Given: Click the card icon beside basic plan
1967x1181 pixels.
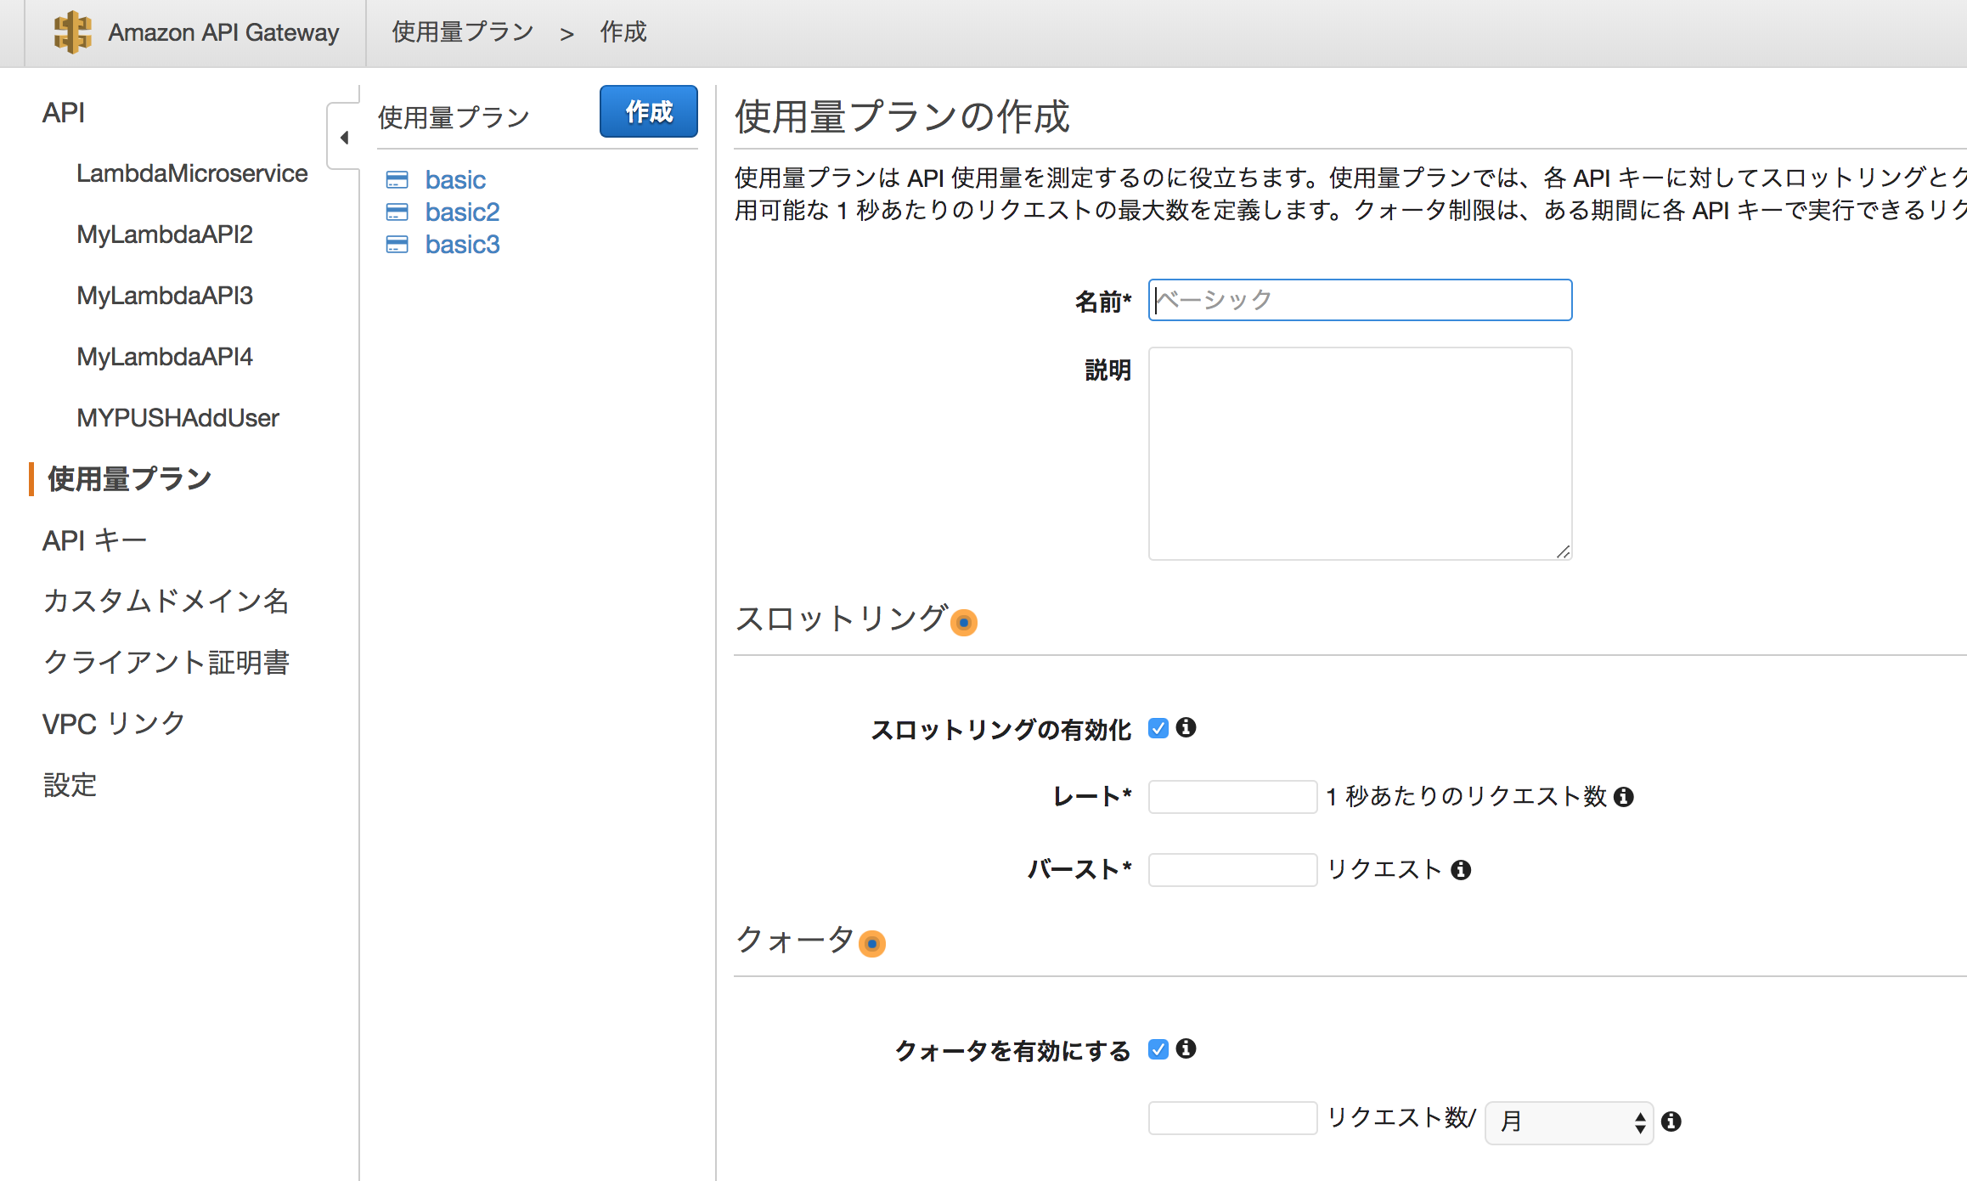Looking at the screenshot, I should (397, 180).
